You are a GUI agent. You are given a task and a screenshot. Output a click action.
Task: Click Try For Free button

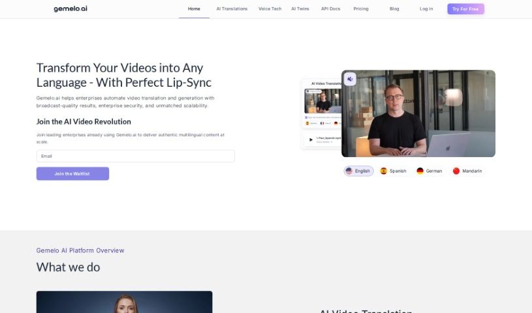[465, 9]
